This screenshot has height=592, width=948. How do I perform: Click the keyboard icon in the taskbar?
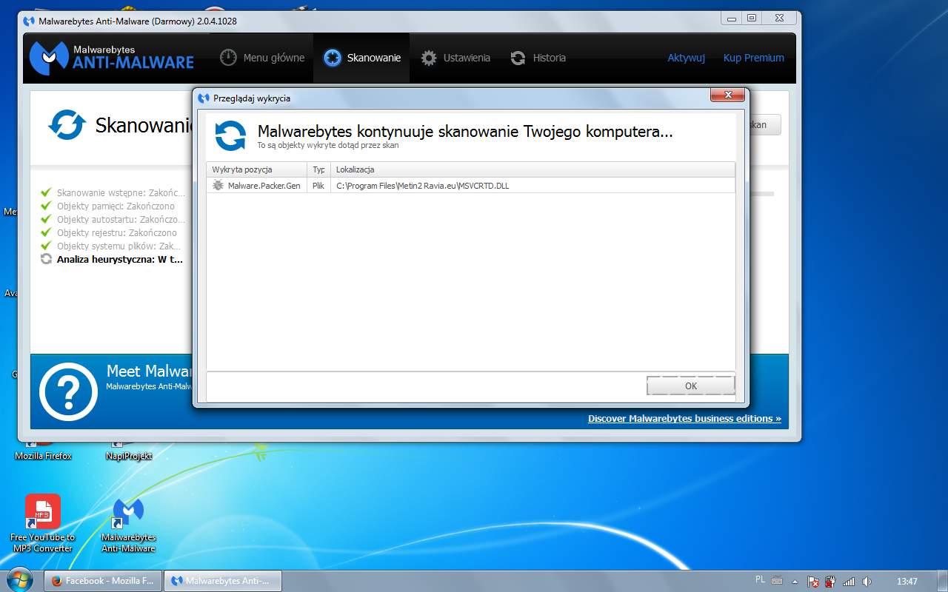pos(777,580)
